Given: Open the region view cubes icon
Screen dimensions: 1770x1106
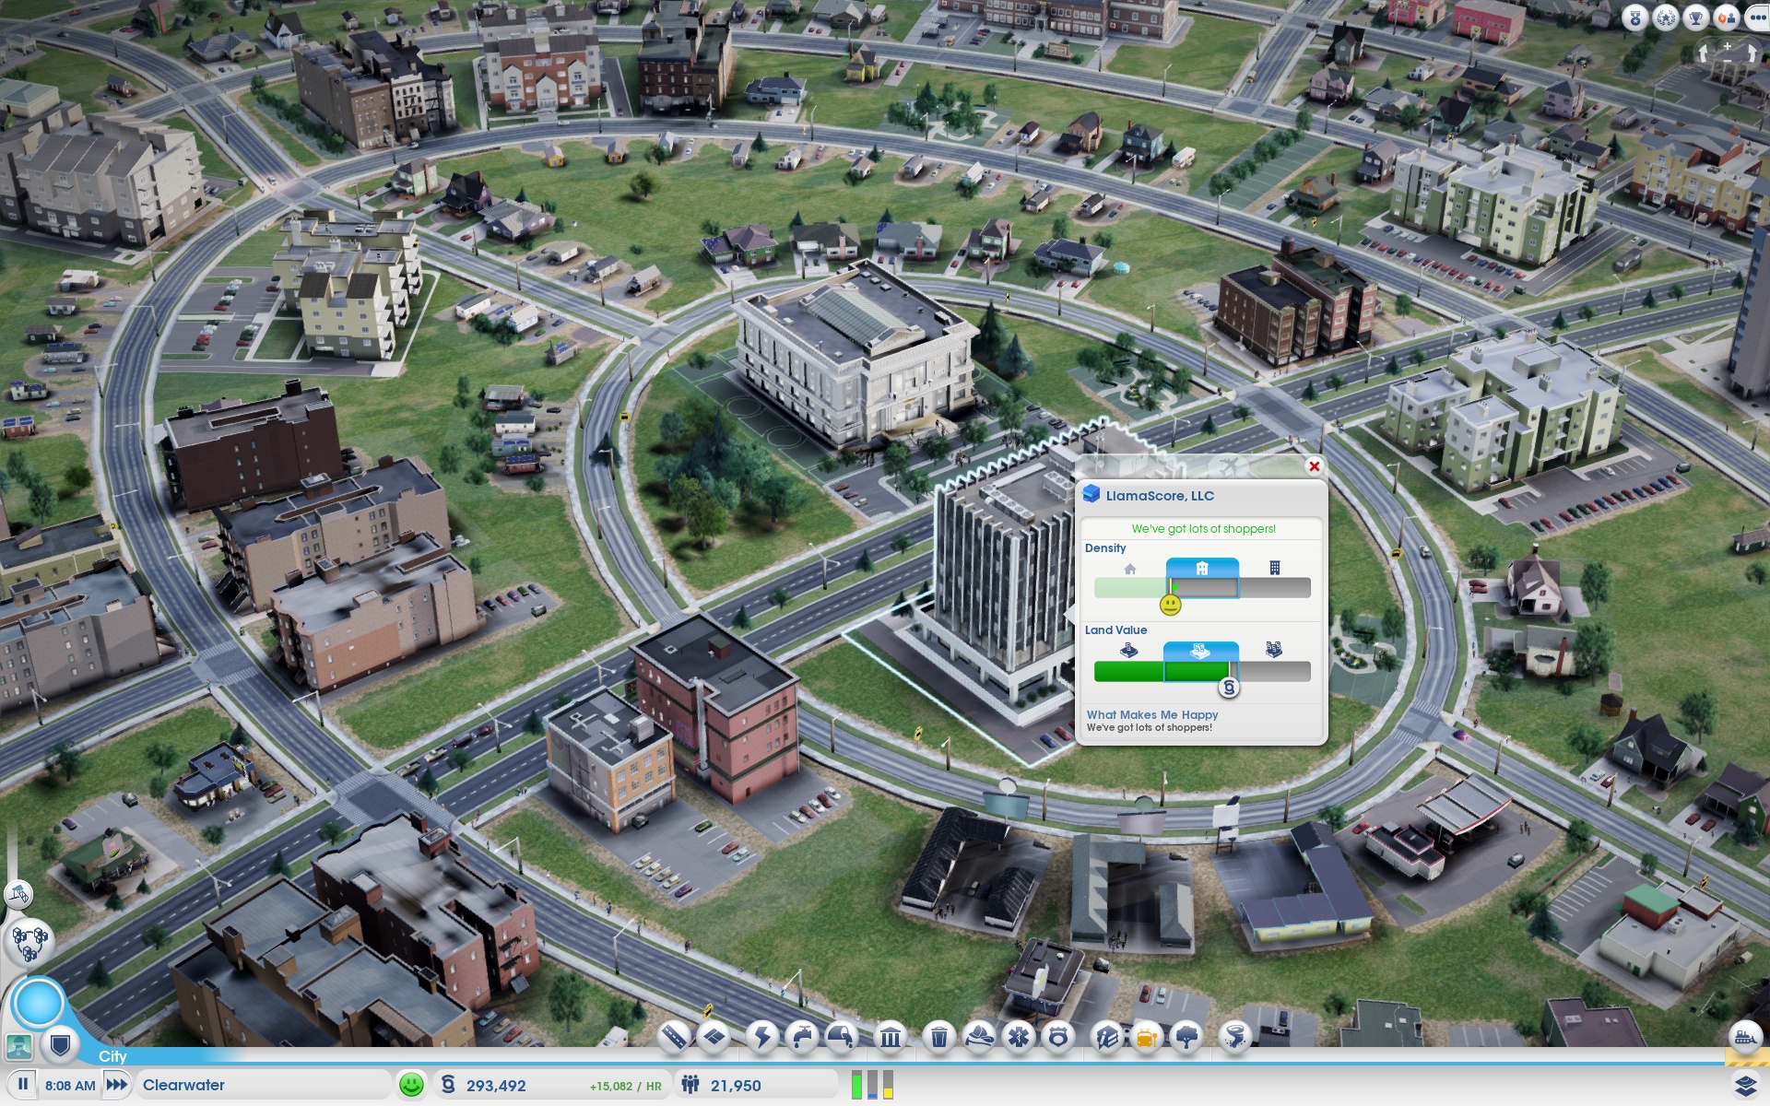Looking at the screenshot, I should tap(29, 942).
